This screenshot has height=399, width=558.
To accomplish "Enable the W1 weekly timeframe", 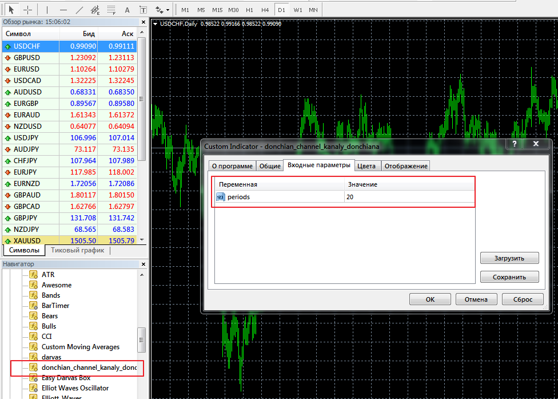I will (298, 10).
